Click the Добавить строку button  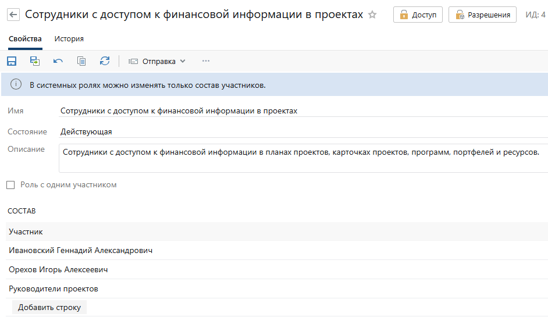49,307
